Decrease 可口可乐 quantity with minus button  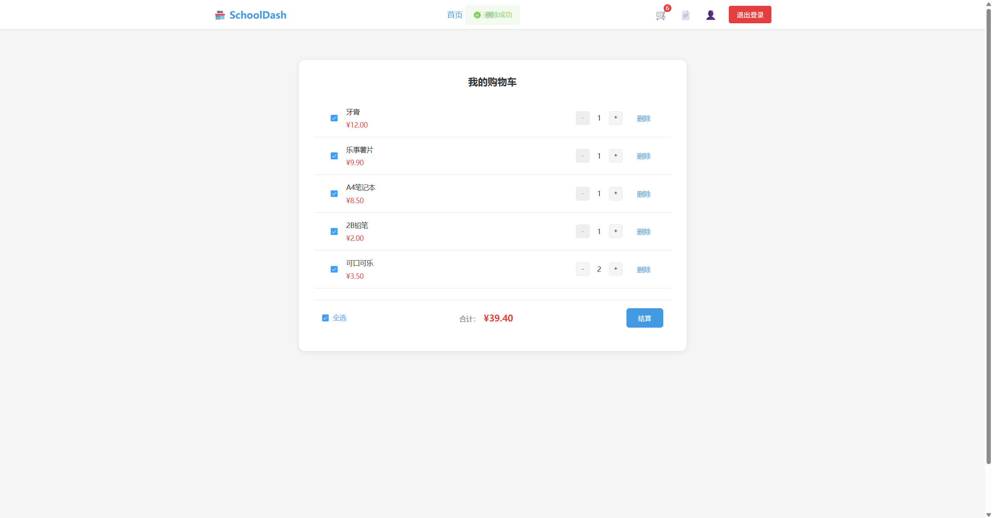(582, 269)
